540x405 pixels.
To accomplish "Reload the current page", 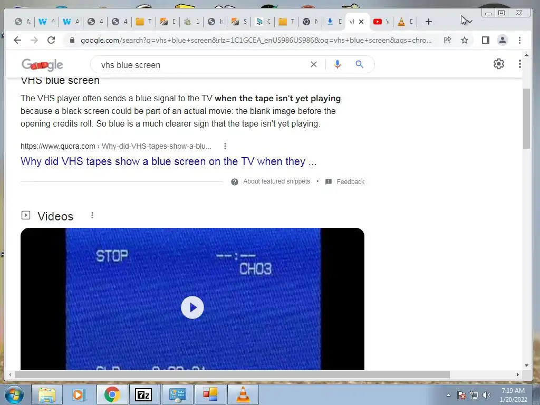I will pyautogui.click(x=51, y=40).
